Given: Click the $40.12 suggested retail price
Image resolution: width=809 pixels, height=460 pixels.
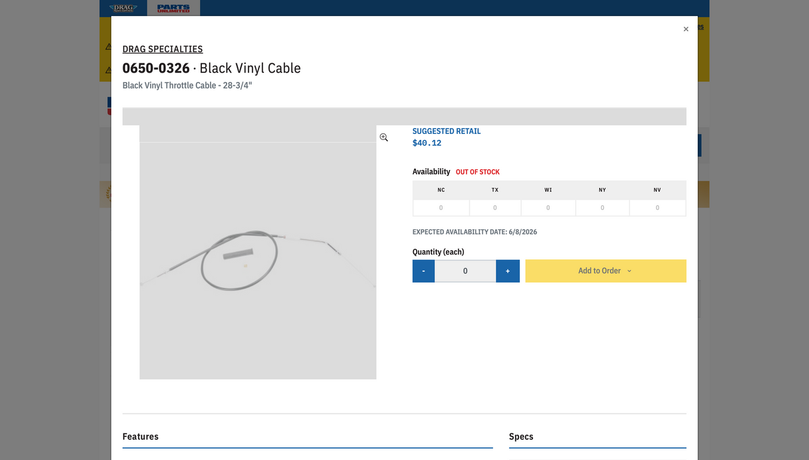Looking at the screenshot, I should [426, 143].
